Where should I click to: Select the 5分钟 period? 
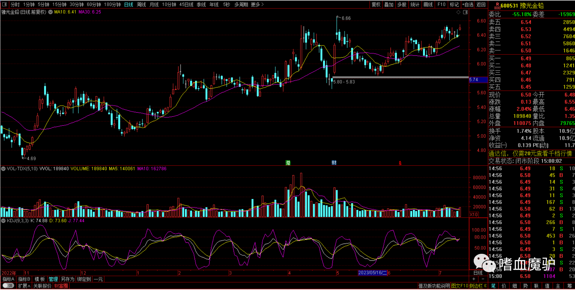tap(43, 4)
